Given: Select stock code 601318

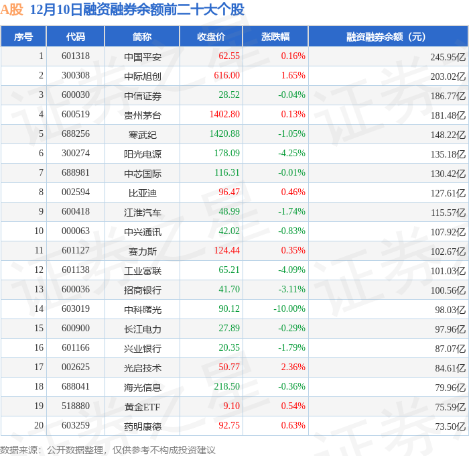Looking at the screenshot, I should click(x=76, y=56).
